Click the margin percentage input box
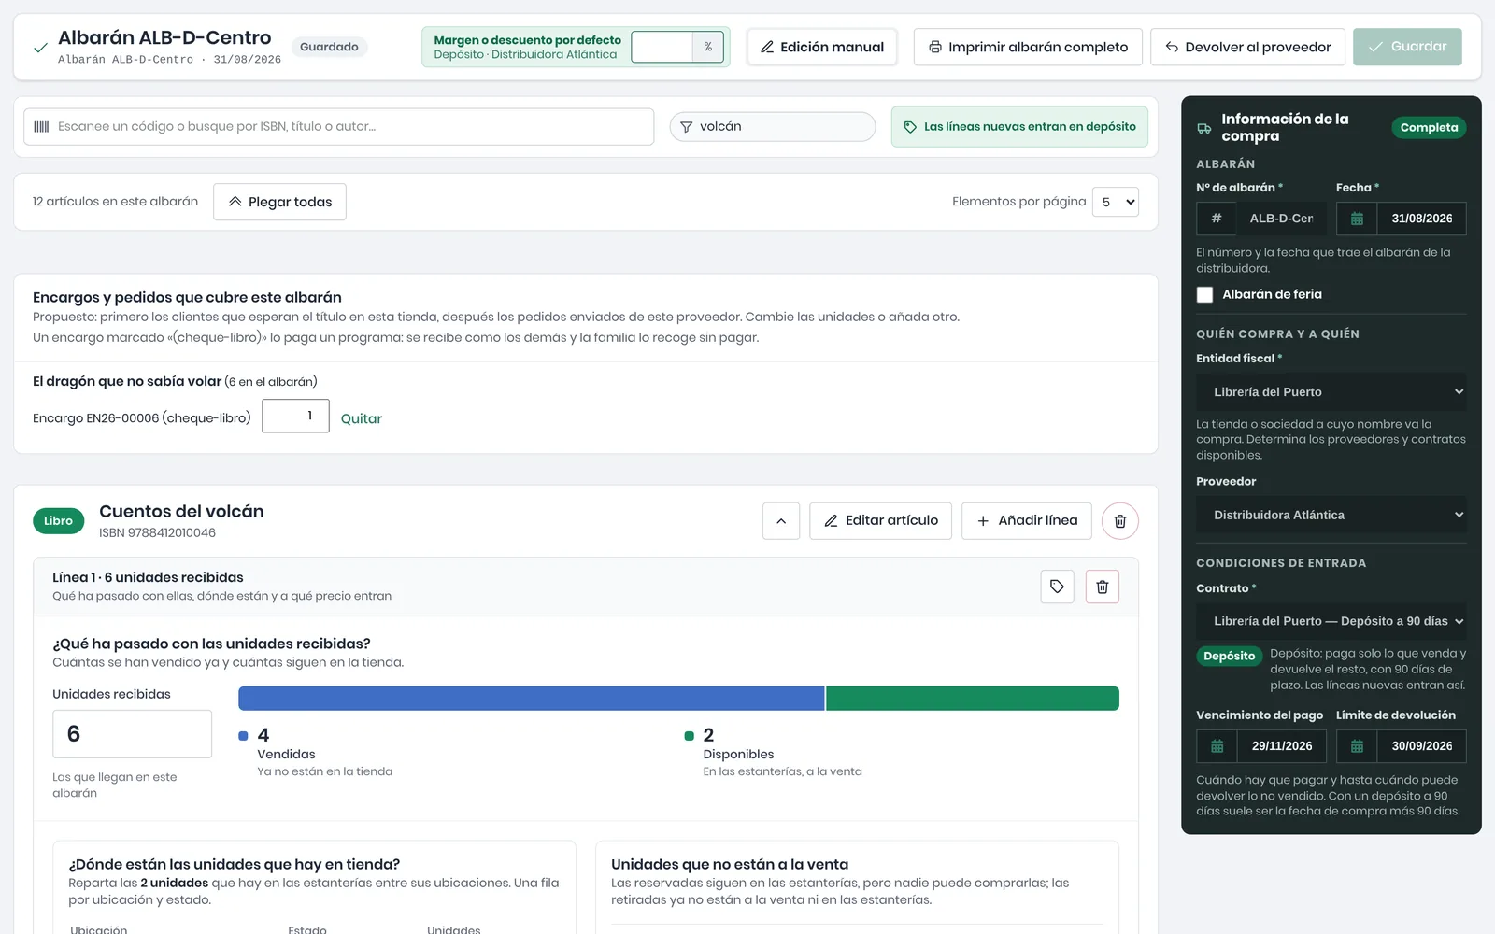This screenshot has height=934, width=1495. tap(662, 47)
